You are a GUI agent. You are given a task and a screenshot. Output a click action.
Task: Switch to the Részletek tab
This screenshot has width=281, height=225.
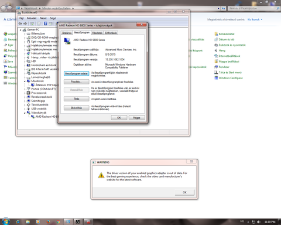click(97, 33)
